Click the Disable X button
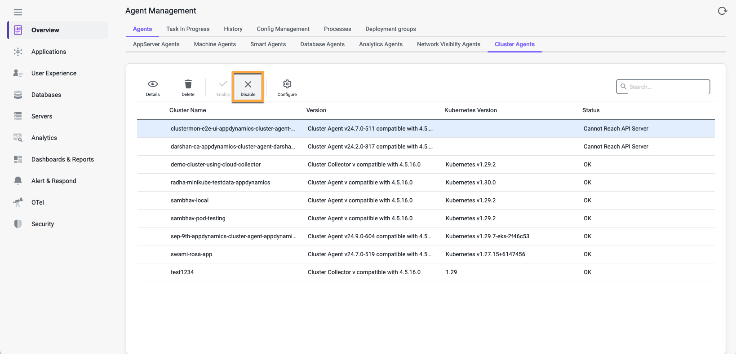736x354 pixels. [x=248, y=87]
